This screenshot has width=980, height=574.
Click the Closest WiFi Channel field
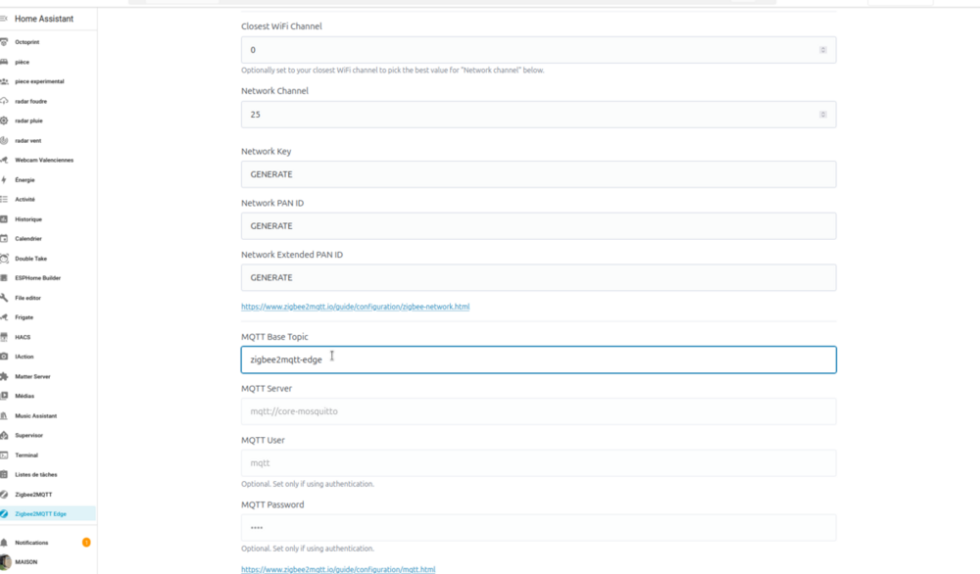[x=538, y=50]
